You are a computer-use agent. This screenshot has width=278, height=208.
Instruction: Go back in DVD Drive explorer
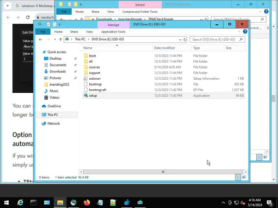point(41,40)
